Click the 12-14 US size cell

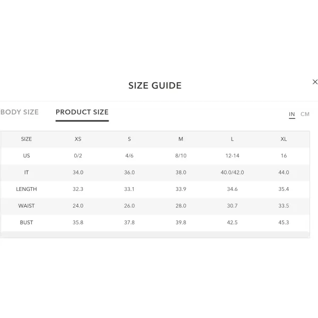coord(232,155)
